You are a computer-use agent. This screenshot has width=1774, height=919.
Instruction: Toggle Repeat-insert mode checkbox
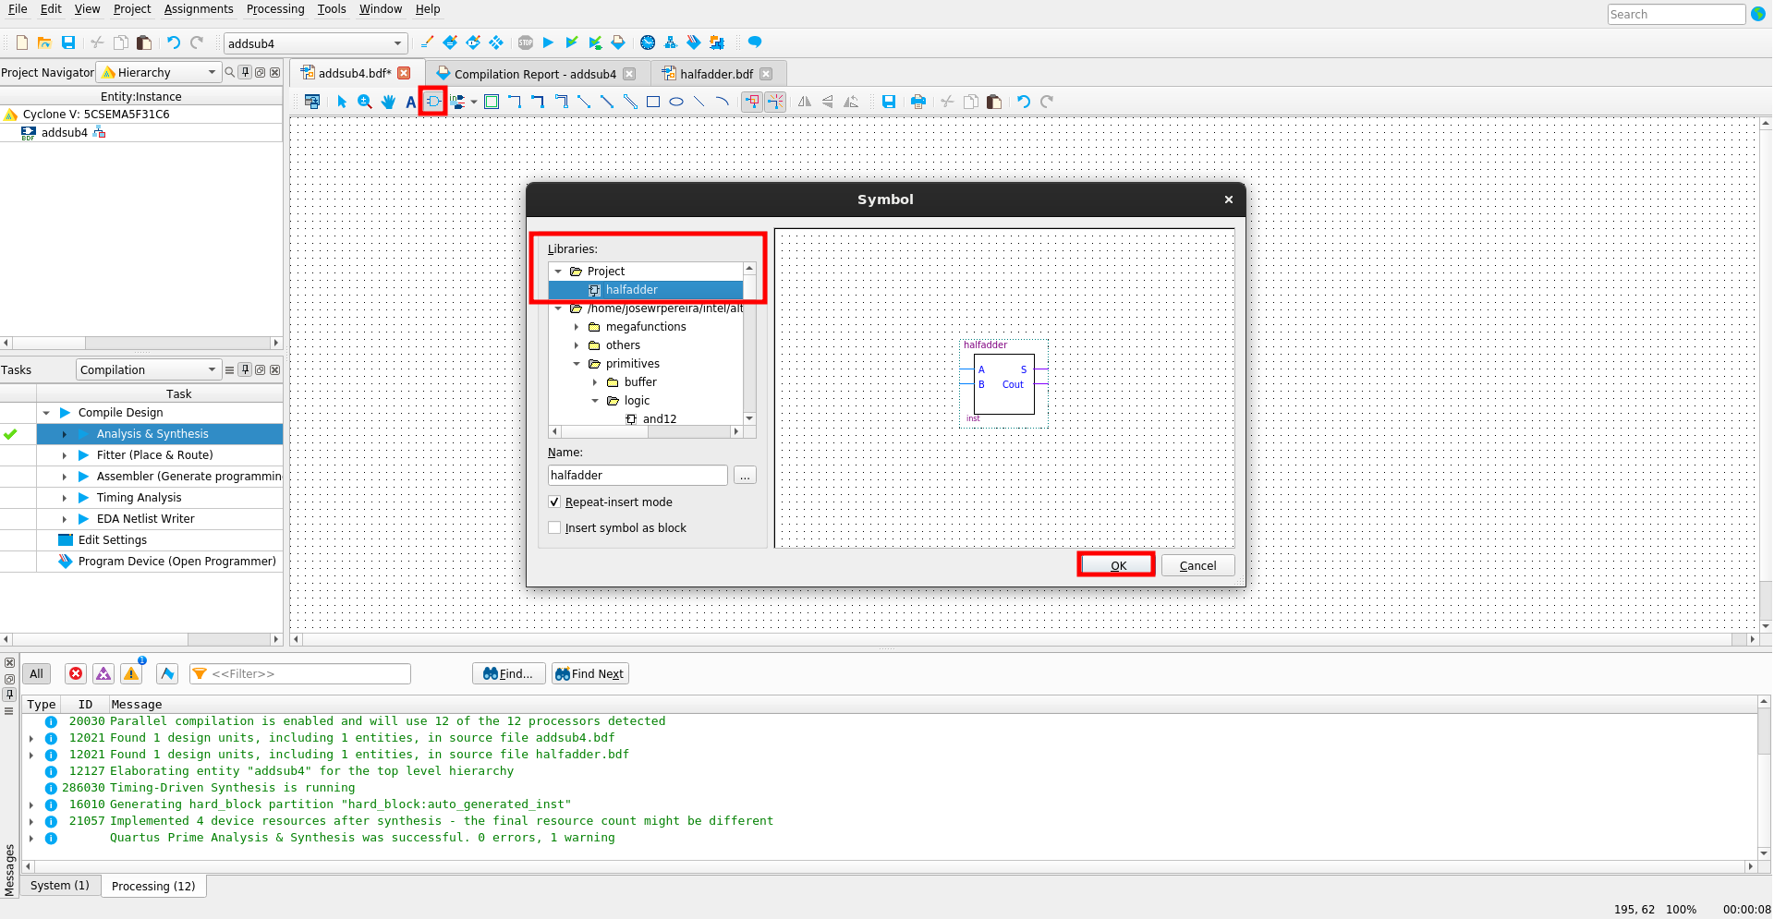(x=554, y=502)
